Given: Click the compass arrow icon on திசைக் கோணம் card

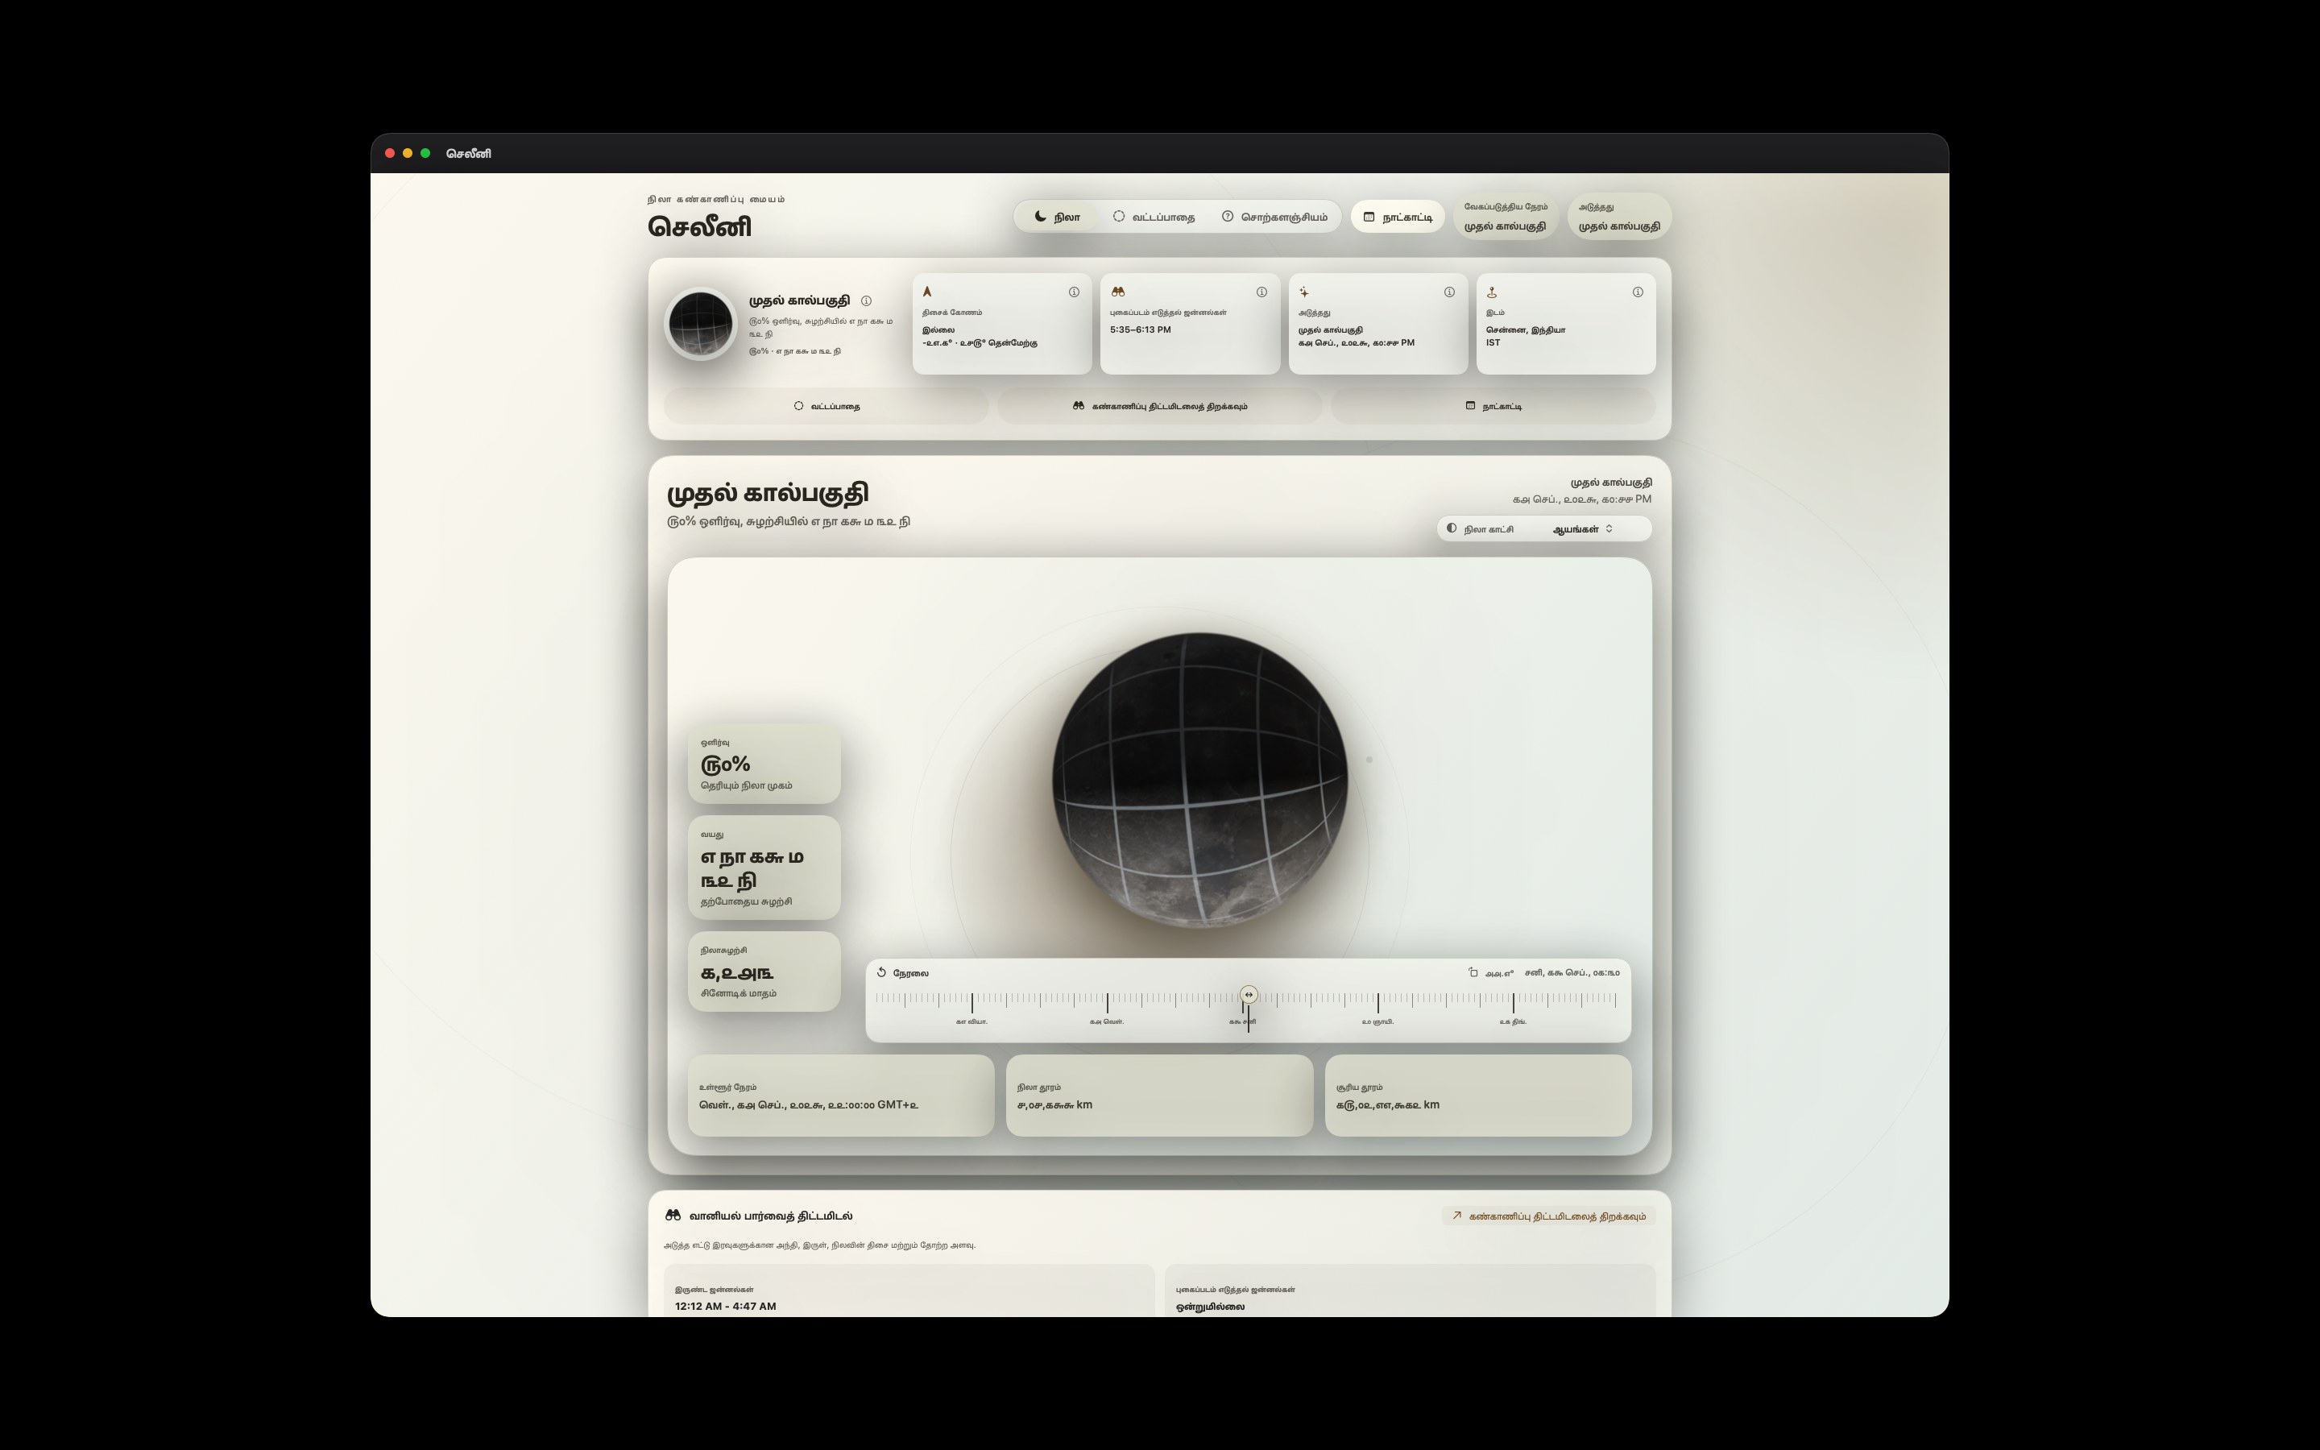Looking at the screenshot, I should [x=927, y=292].
